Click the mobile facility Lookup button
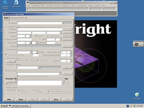The image size is (144, 108). coord(67,73)
